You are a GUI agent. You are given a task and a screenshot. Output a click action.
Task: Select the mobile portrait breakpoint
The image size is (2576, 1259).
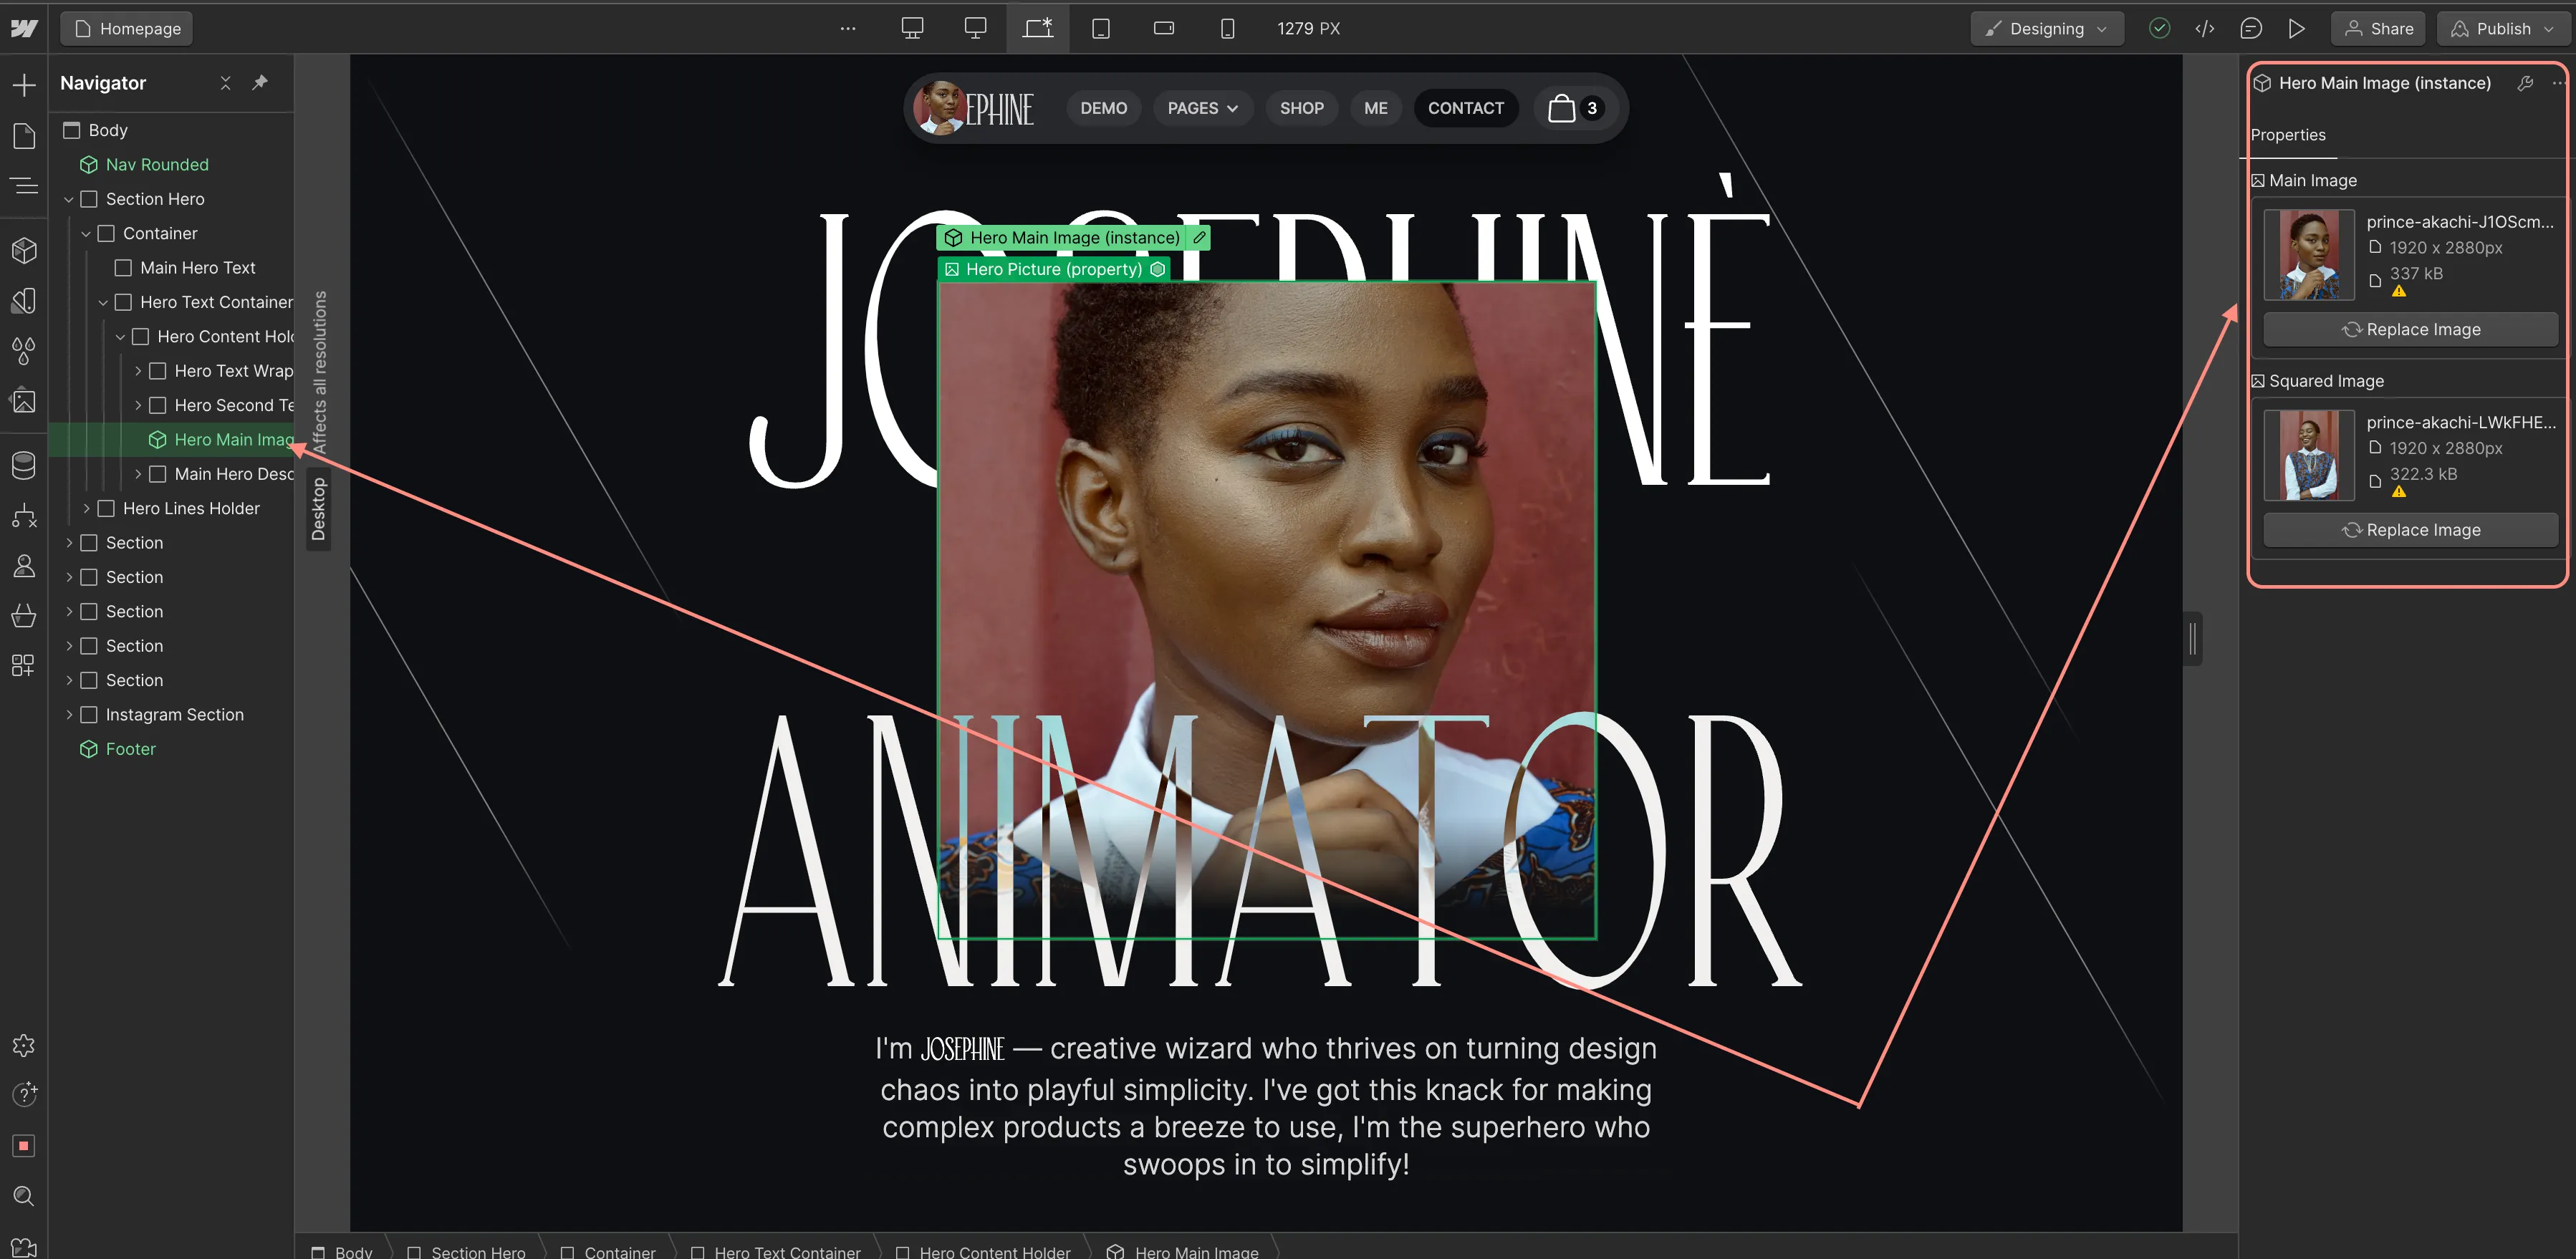[1227, 29]
